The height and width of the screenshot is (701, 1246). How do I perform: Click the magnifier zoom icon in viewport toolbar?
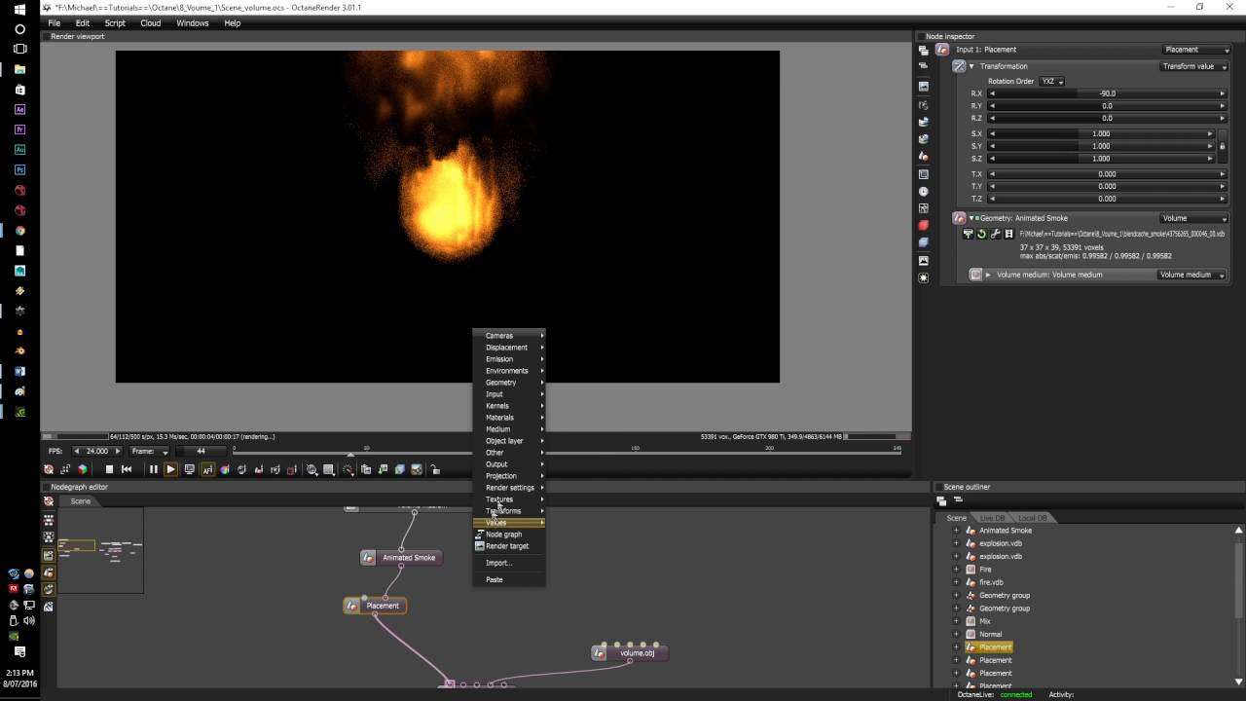tap(312, 469)
